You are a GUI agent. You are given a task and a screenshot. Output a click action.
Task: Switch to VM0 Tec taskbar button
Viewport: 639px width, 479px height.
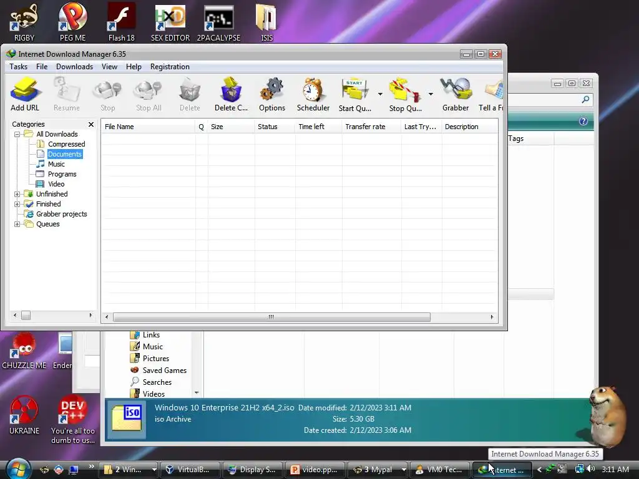click(x=440, y=470)
